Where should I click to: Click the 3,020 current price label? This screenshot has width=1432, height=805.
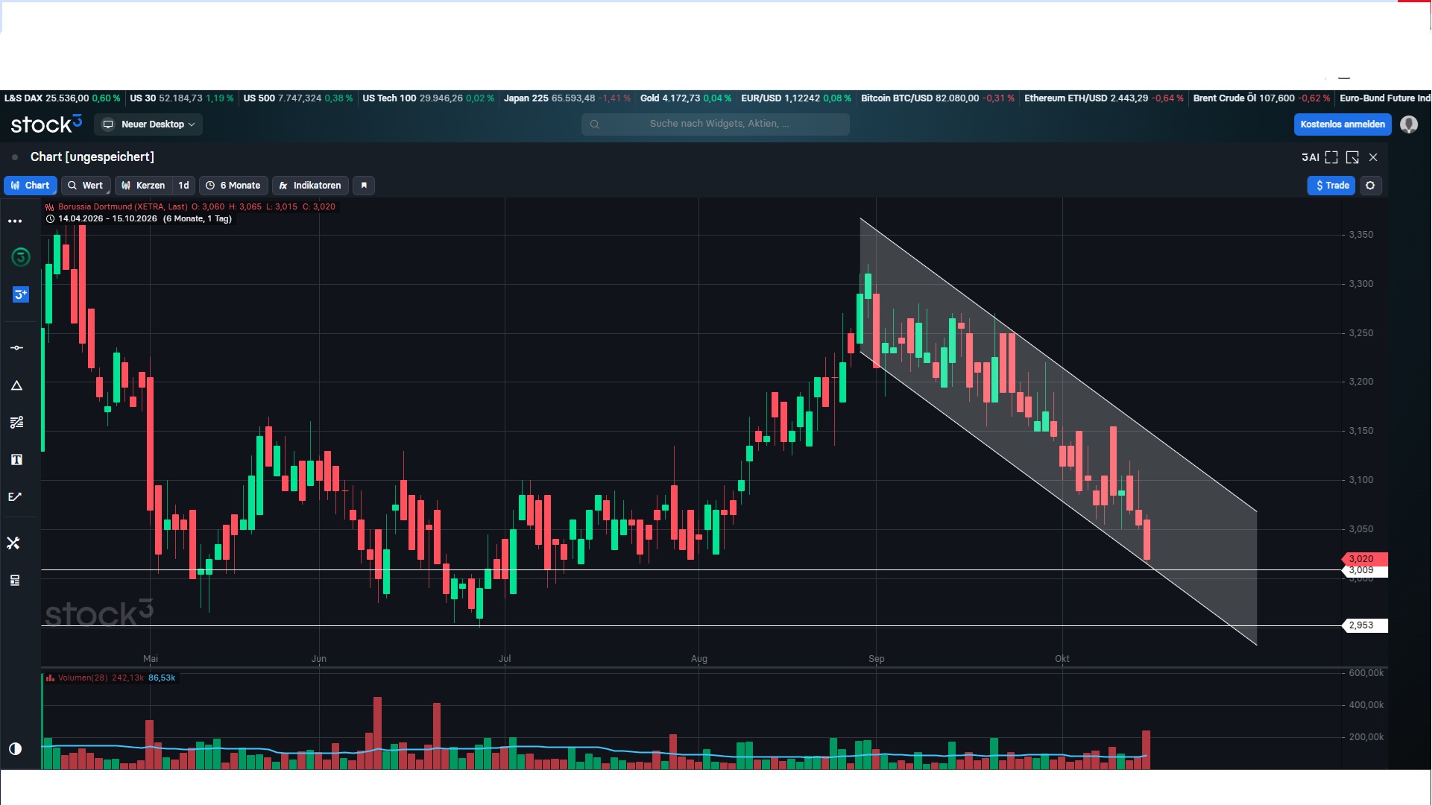(1364, 559)
